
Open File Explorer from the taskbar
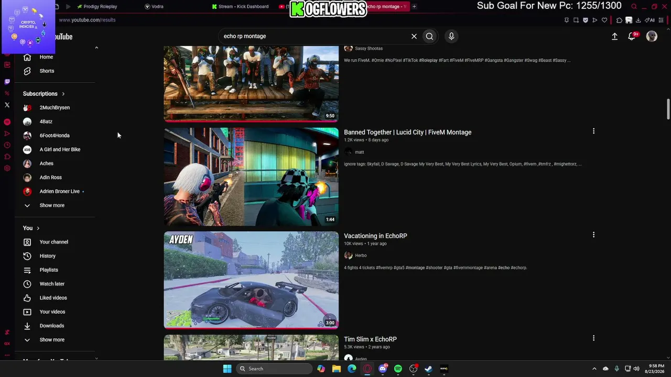point(337,369)
